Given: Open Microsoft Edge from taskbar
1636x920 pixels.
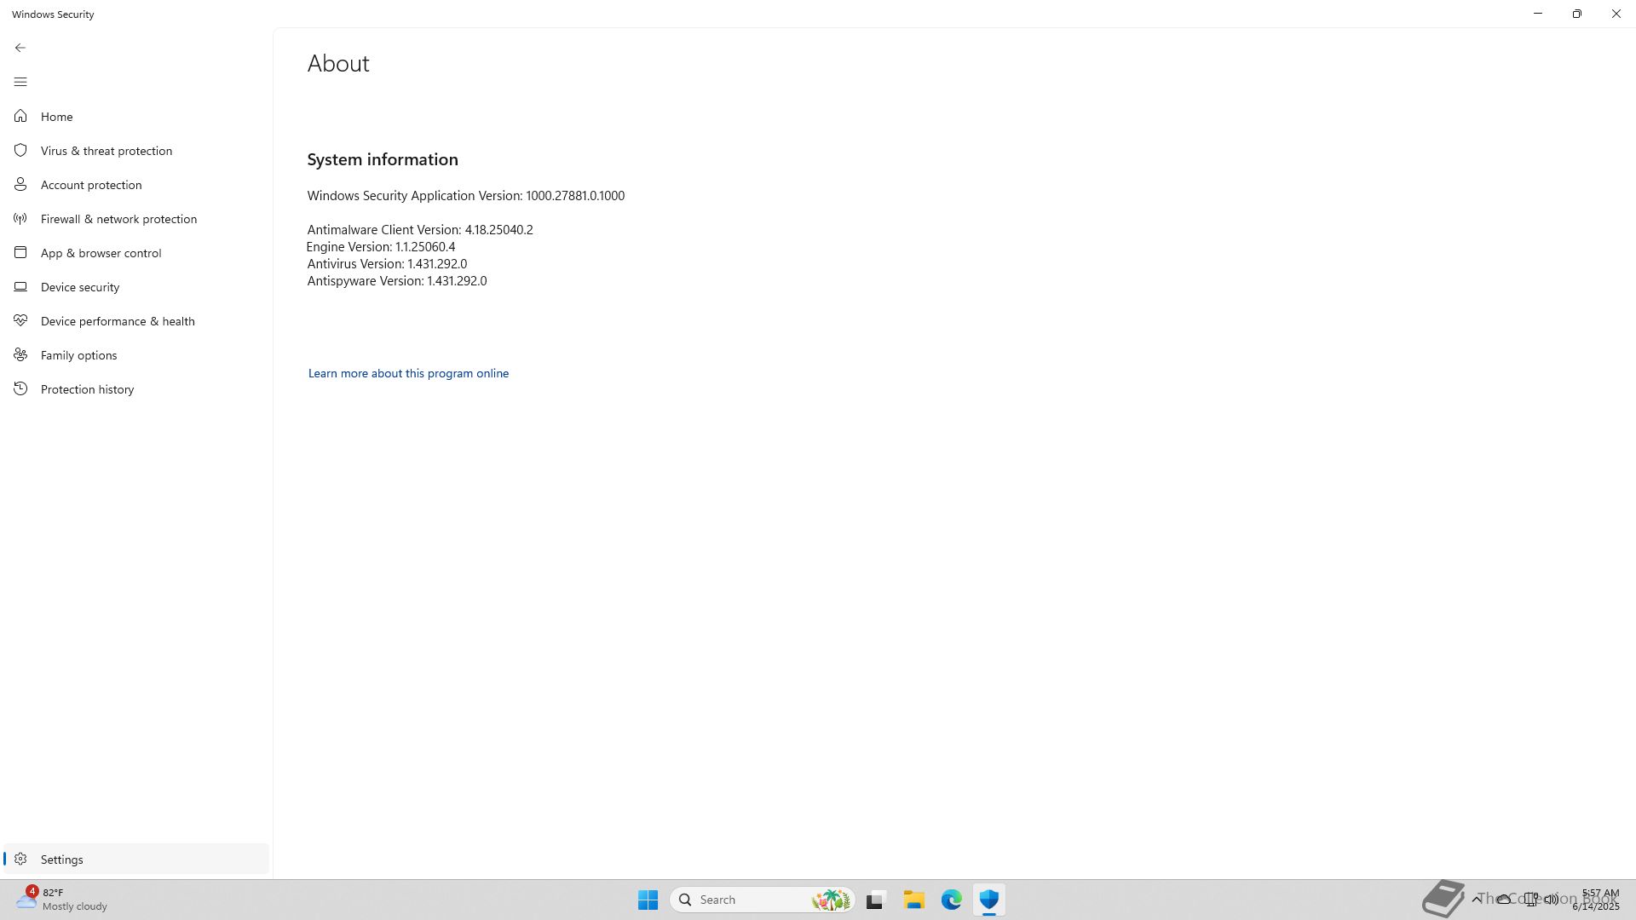Looking at the screenshot, I should click(951, 900).
